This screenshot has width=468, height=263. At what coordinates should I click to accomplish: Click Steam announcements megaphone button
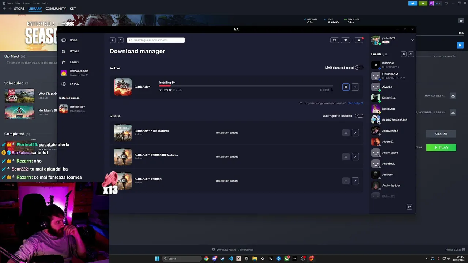[413, 3]
